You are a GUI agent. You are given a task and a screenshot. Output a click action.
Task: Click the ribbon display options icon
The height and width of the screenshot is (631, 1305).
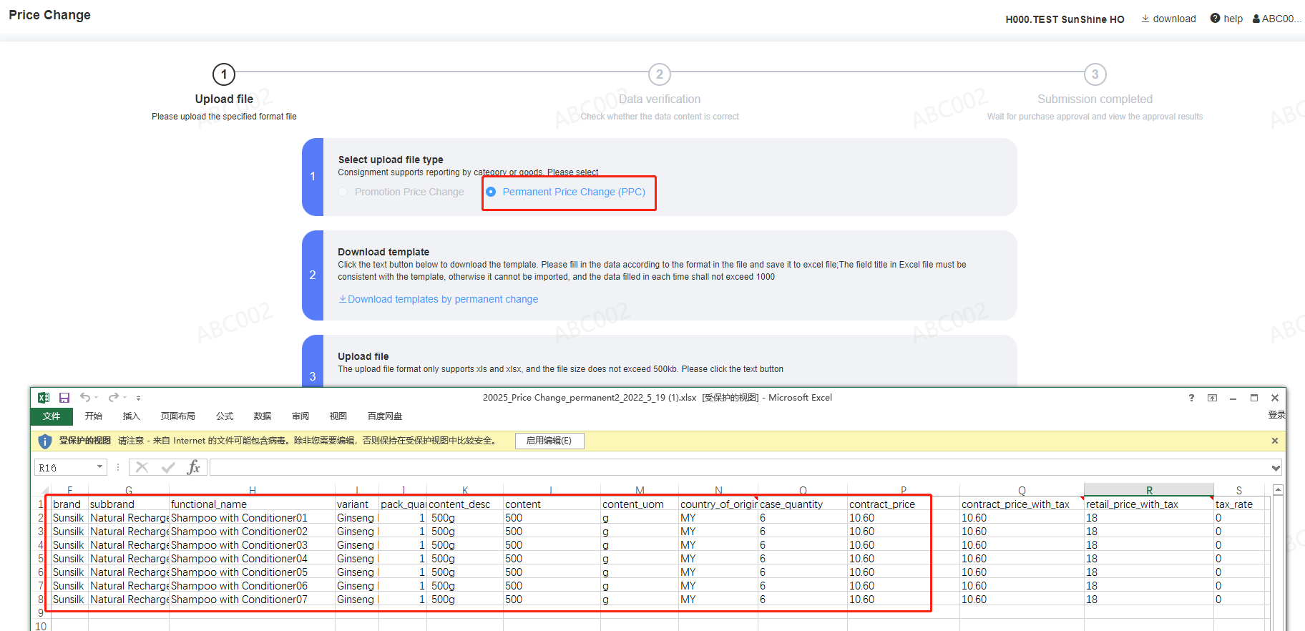1212,398
